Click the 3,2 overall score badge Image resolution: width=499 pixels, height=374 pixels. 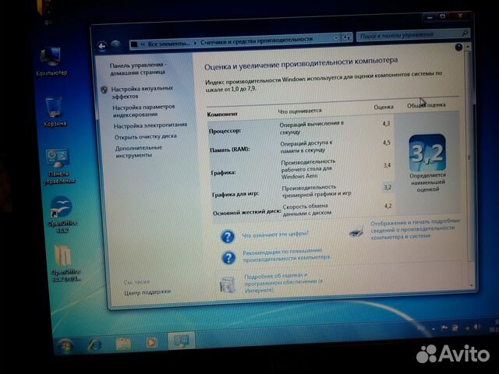[x=426, y=153]
